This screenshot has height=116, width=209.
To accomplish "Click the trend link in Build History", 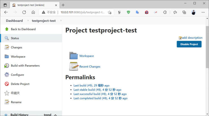I will [x=48, y=115].
